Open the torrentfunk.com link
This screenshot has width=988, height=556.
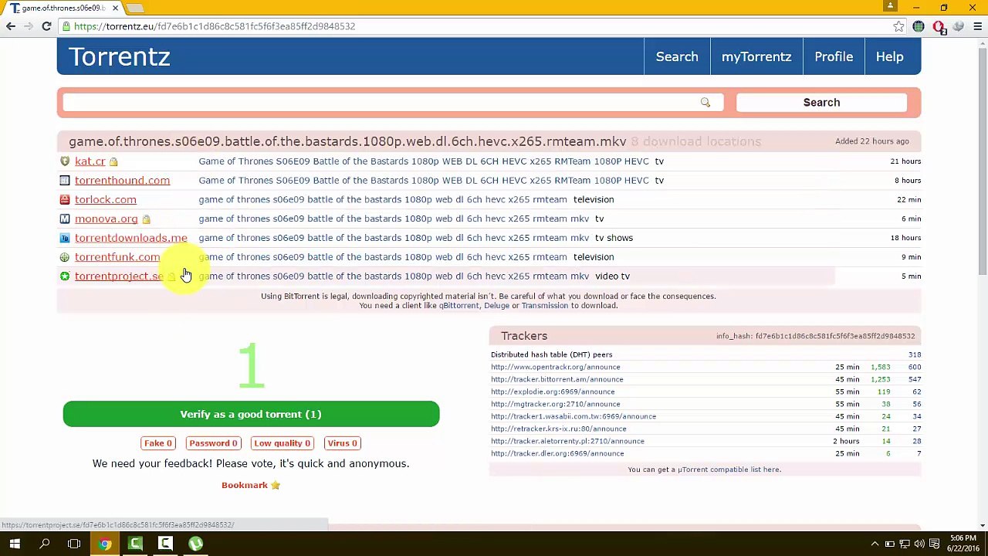117,257
